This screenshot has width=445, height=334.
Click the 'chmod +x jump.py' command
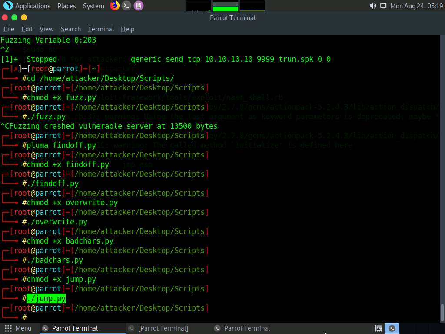pyautogui.click(x=61, y=279)
